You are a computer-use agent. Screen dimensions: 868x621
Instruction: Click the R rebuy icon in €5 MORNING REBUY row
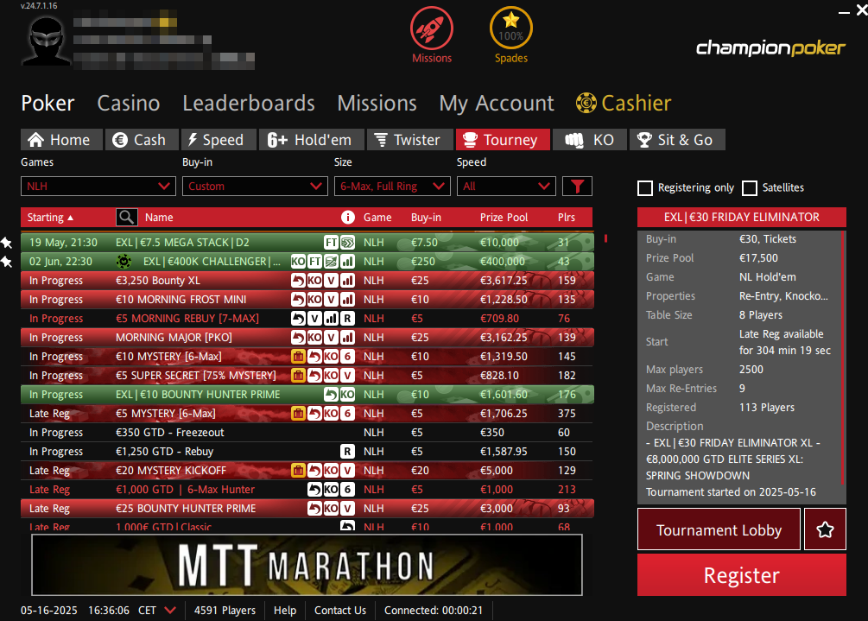coord(347,318)
